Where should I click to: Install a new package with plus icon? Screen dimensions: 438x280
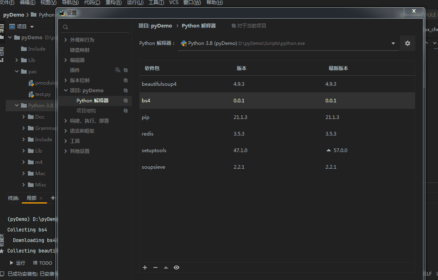pyautogui.click(x=145, y=267)
